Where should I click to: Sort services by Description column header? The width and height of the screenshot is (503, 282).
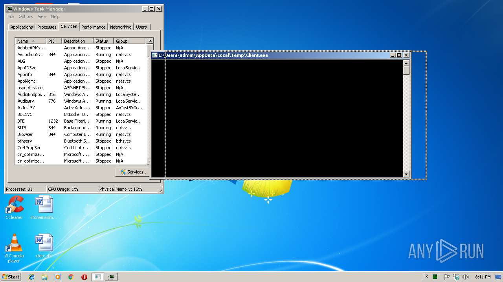[x=78, y=41]
